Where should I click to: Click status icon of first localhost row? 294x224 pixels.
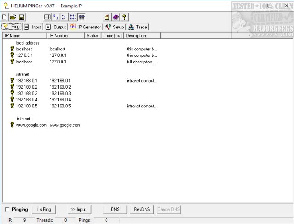click(x=12, y=49)
